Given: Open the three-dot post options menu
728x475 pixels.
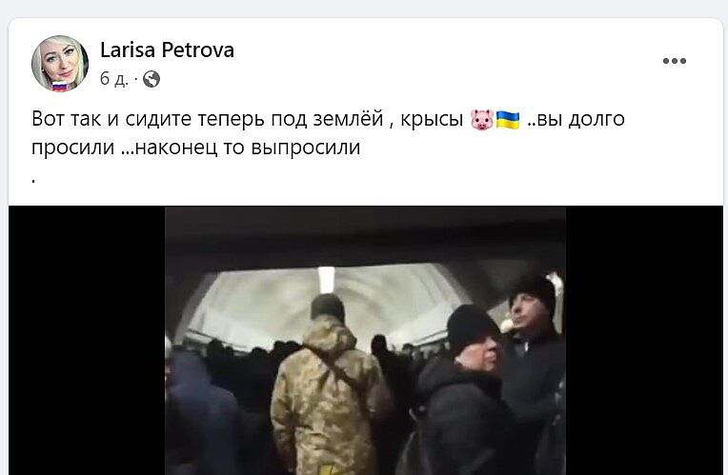Looking at the screenshot, I should (x=674, y=61).
